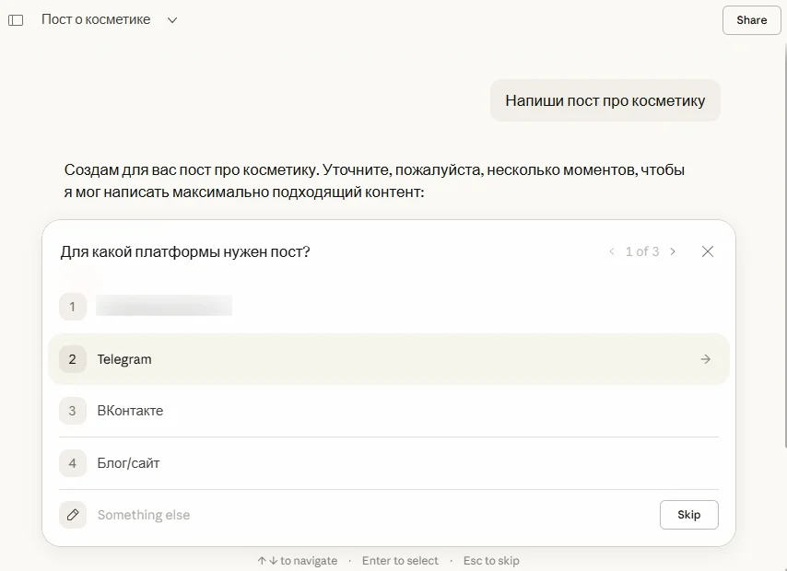This screenshot has width=787, height=571.
Task: Go to the previous question arrow
Action: [612, 251]
